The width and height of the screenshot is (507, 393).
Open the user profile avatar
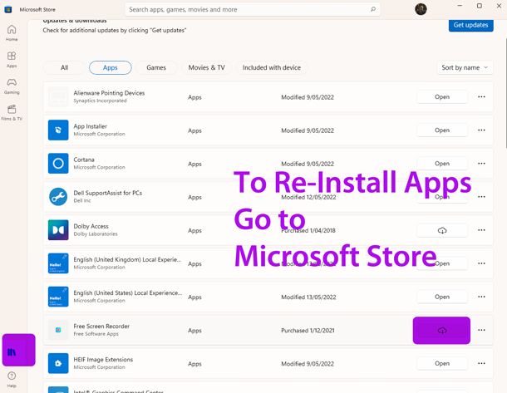[421, 9]
